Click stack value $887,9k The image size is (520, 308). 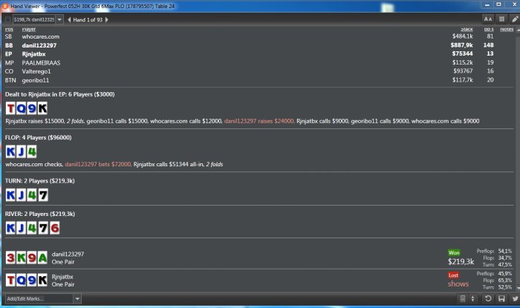pyautogui.click(x=461, y=45)
